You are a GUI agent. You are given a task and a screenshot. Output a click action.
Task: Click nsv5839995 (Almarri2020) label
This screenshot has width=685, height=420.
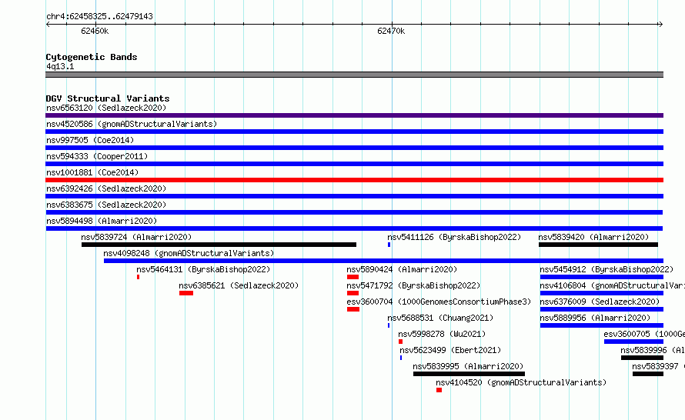[468, 366]
